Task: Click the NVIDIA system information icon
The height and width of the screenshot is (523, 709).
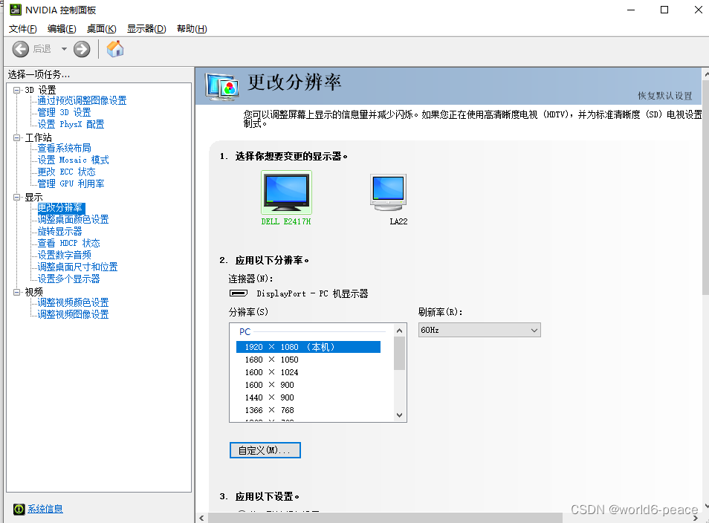Action: pos(19,510)
